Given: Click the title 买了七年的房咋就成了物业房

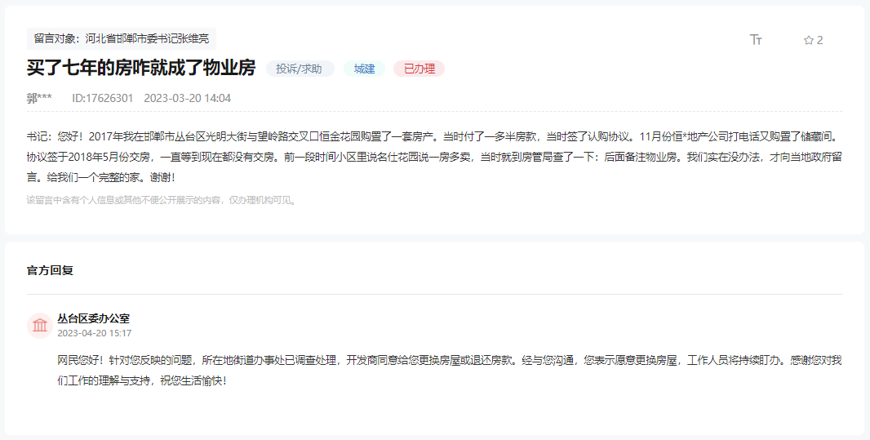Looking at the screenshot, I should click(141, 68).
